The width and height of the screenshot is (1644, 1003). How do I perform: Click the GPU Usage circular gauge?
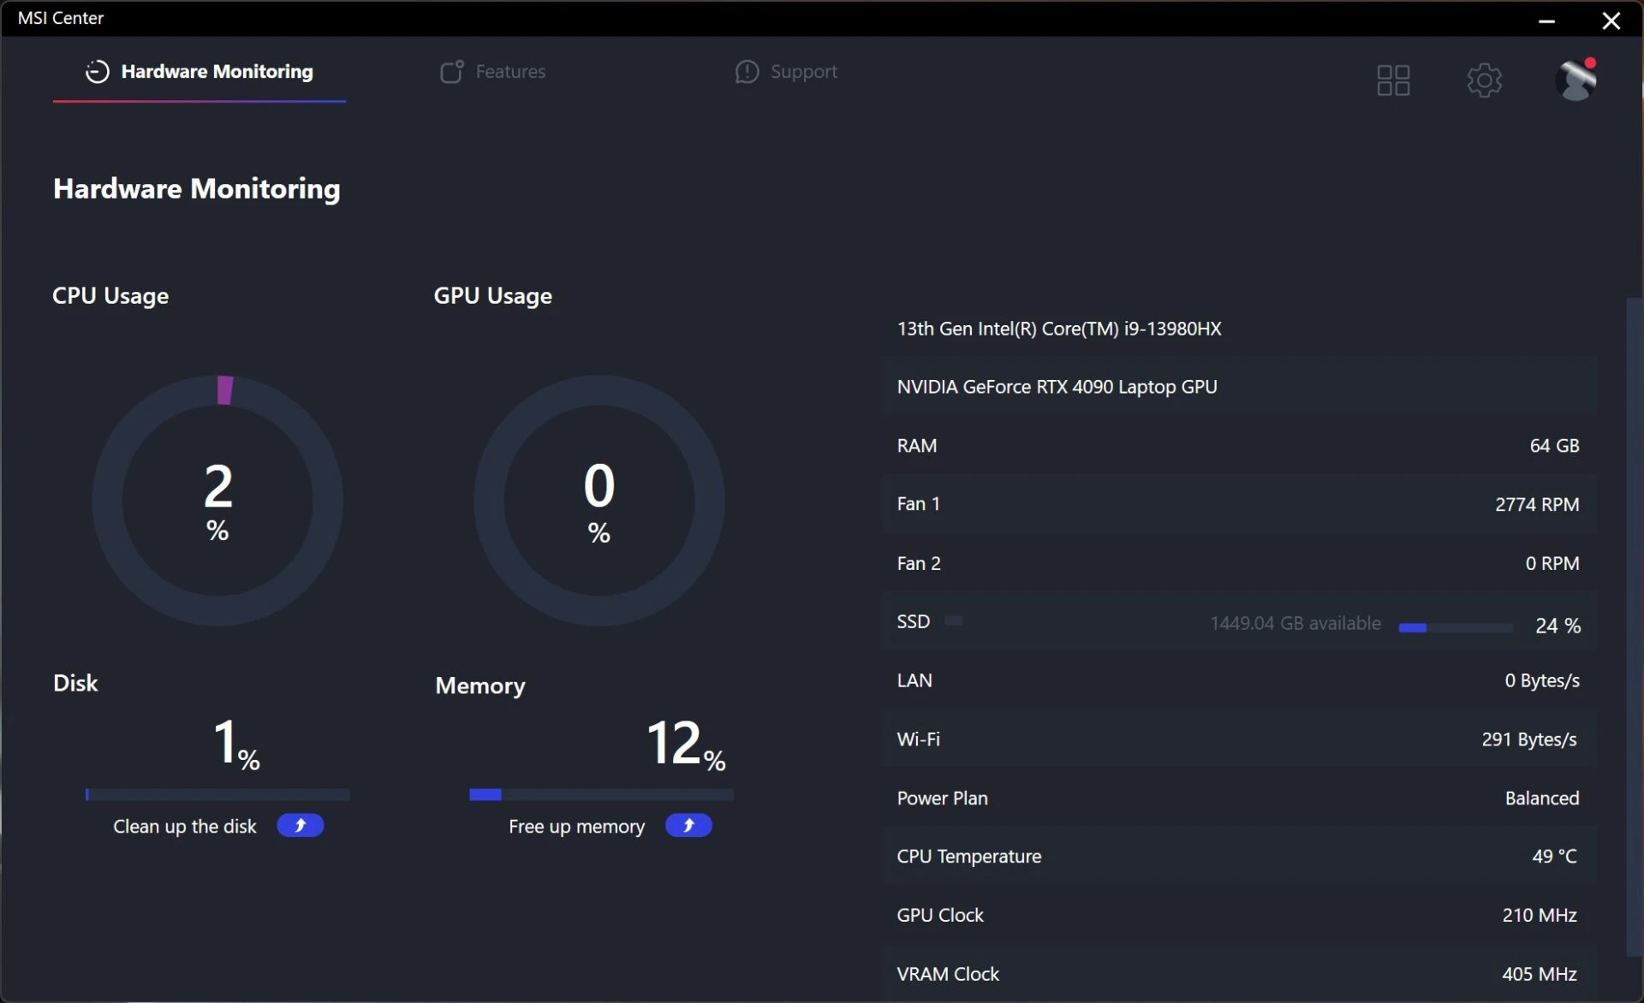coord(599,501)
